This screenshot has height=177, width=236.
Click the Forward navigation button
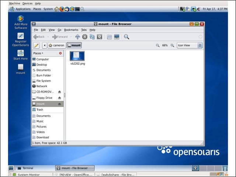pyautogui.click(x=60, y=37)
